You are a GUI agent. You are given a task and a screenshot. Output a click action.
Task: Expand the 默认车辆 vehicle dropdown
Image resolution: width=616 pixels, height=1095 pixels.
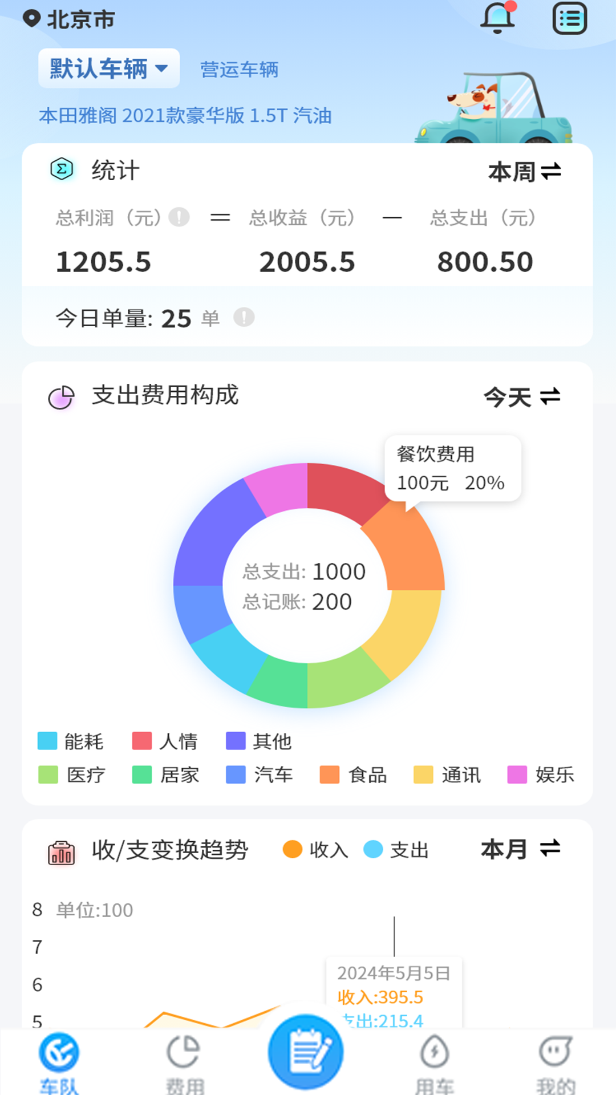[x=109, y=68]
